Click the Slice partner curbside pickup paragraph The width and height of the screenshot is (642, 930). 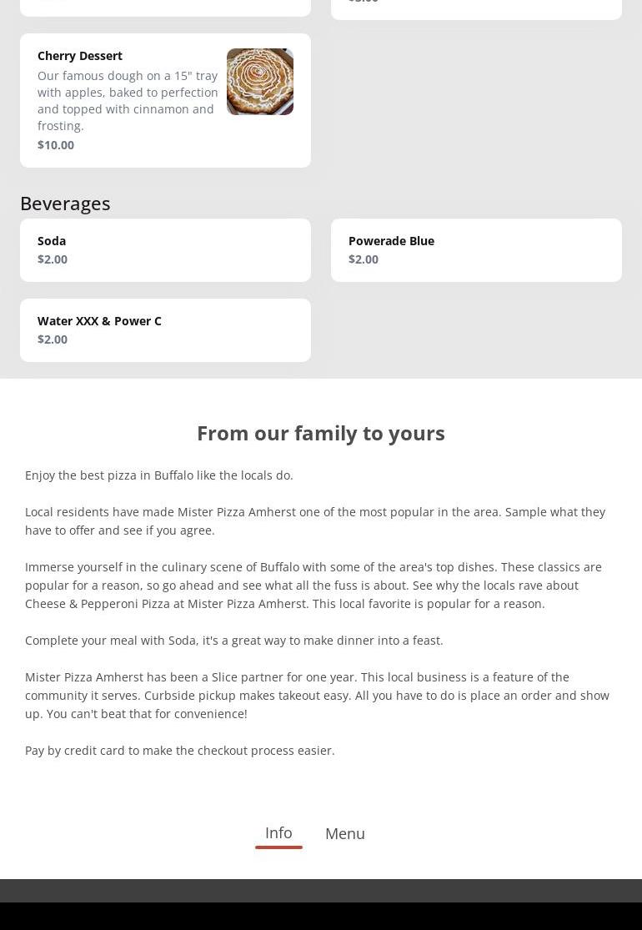[x=317, y=695]
